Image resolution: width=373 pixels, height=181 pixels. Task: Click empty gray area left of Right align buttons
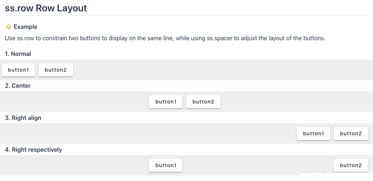click(147, 133)
